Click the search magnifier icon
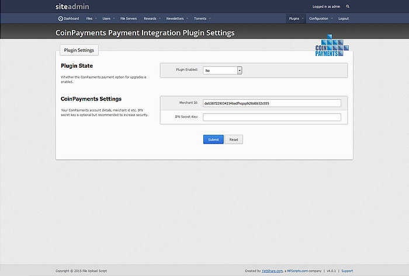The height and width of the screenshot is (276, 409). pyautogui.click(x=348, y=6)
